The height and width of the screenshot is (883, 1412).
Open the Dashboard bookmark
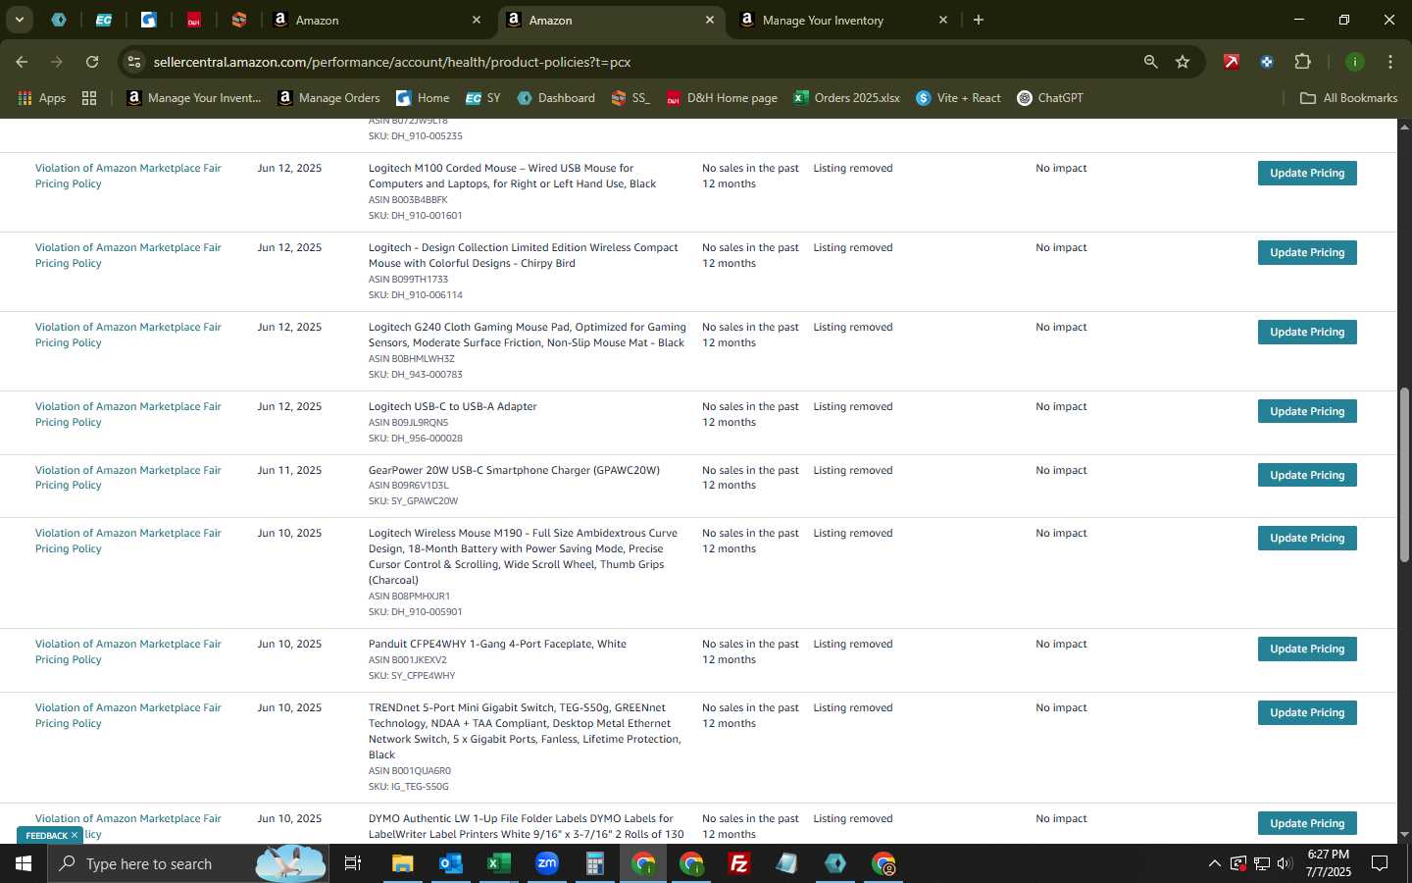(556, 98)
